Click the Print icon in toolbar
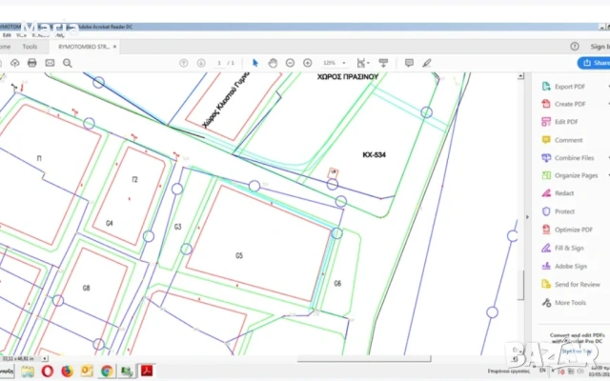 32,63
